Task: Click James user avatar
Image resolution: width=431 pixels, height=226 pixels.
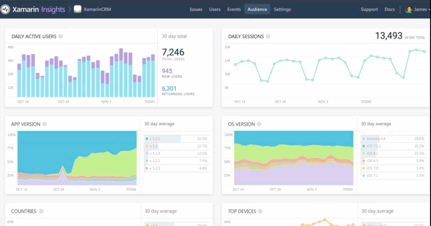Action: (408, 9)
